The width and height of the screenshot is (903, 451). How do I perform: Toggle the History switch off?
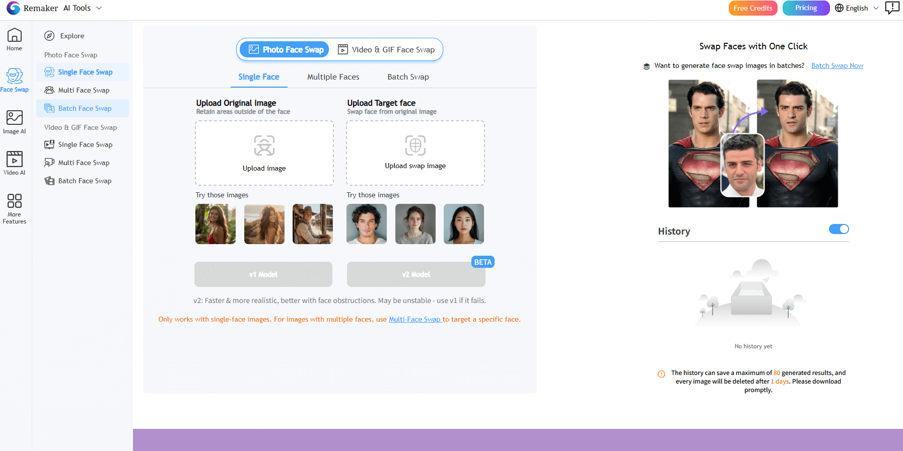(839, 230)
